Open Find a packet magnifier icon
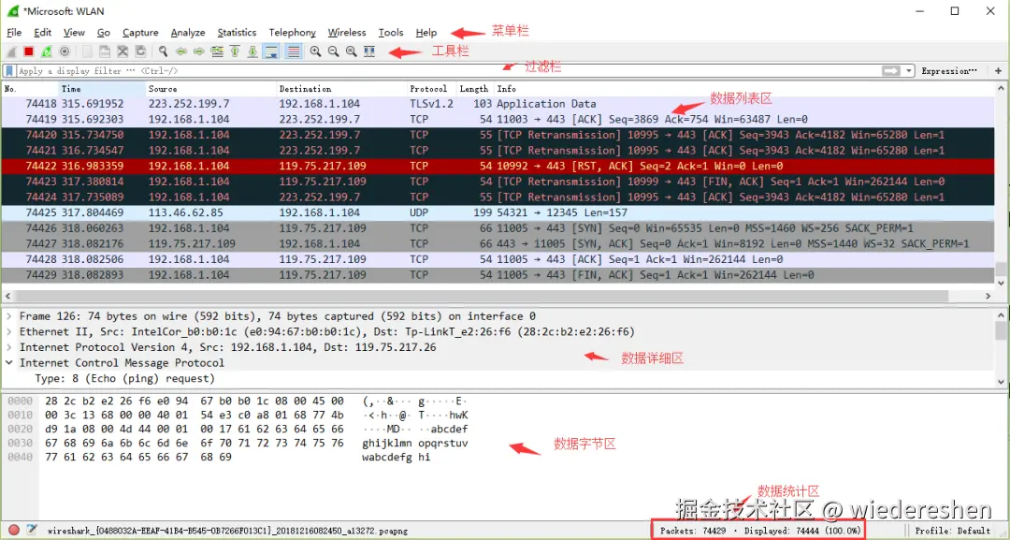The image size is (1010, 540). [163, 51]
